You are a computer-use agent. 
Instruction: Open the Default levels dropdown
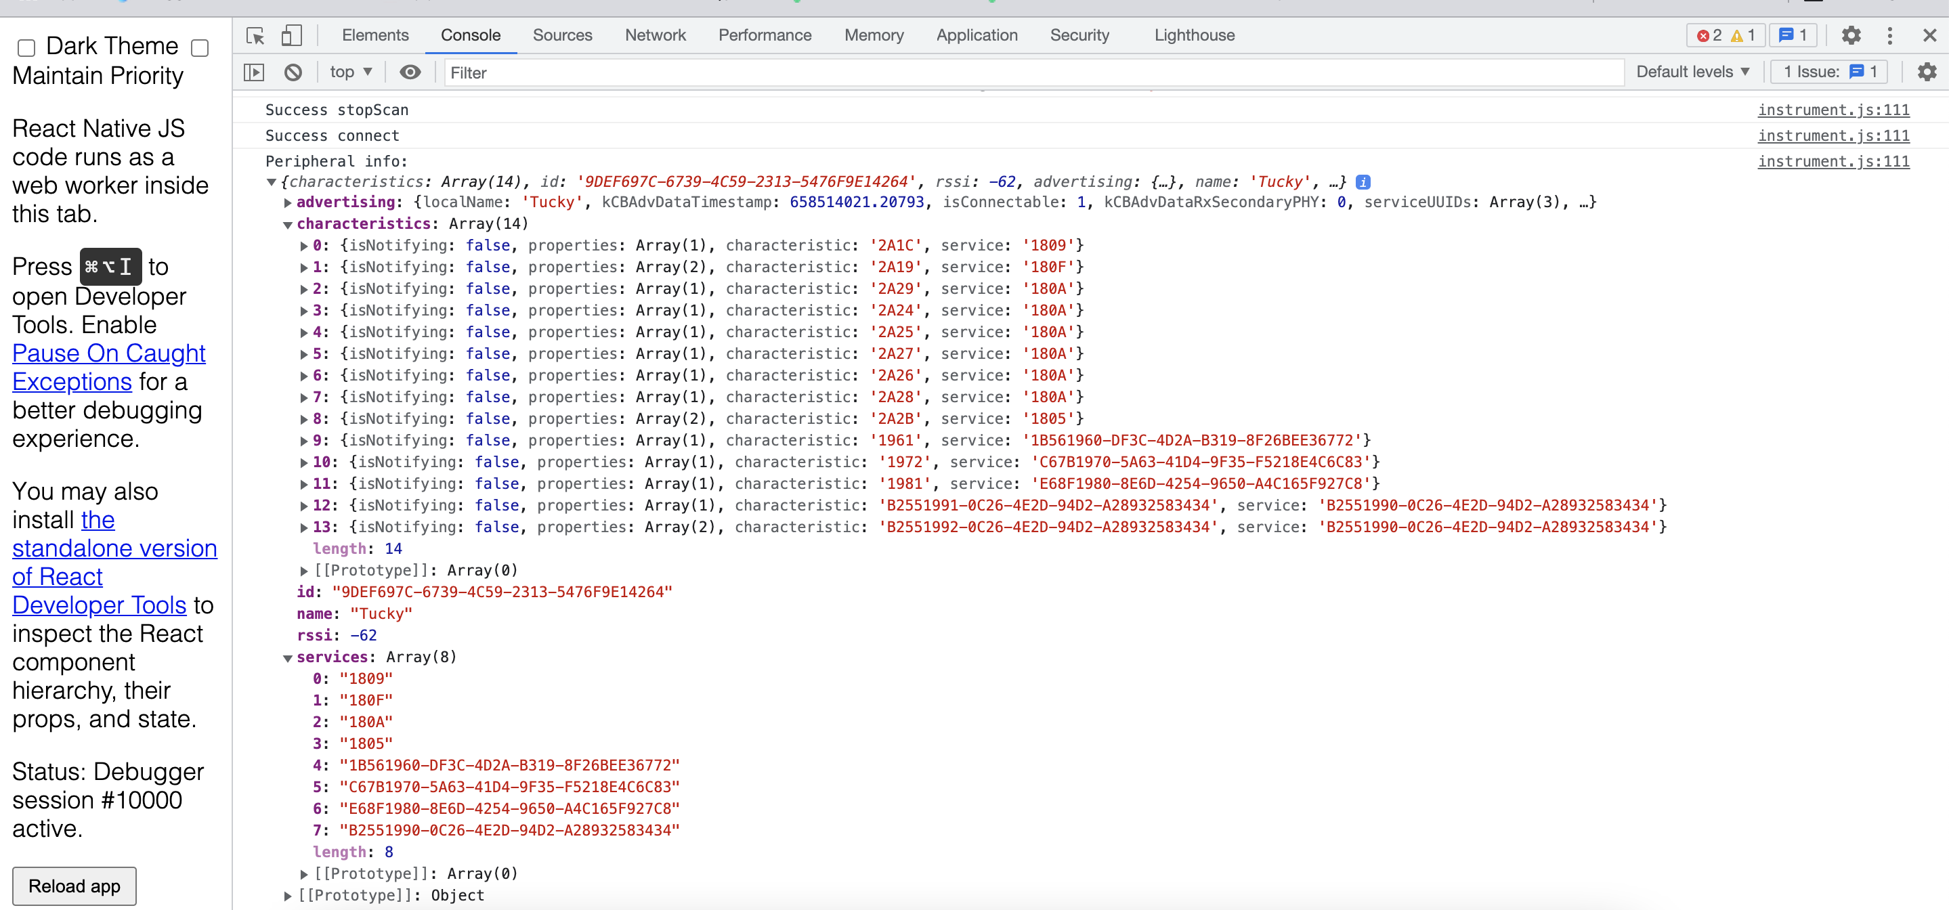coord(1692,71)
